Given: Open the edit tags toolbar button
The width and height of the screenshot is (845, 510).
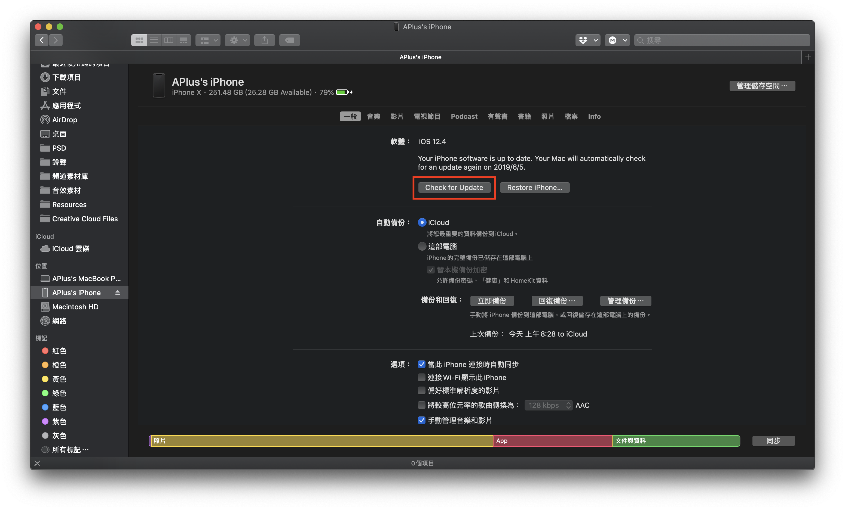Looking at the screenshot, I should click(x=289, y=41).
